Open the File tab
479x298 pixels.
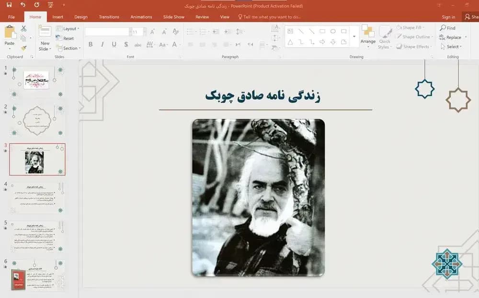click(x=11, y=17)
